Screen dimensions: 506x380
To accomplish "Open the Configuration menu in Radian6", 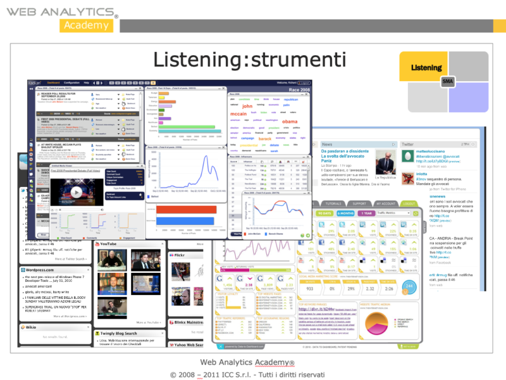I will 71,83.
